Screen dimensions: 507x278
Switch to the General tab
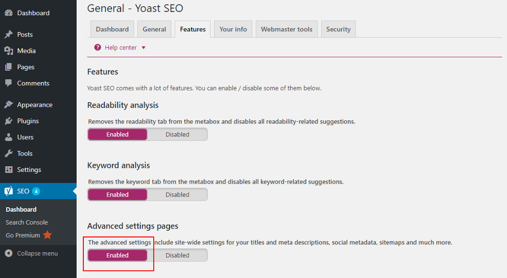pos(154,29)
